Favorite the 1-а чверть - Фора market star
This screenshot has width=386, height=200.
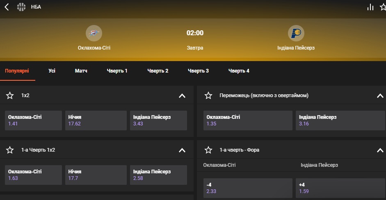(208, 150)
